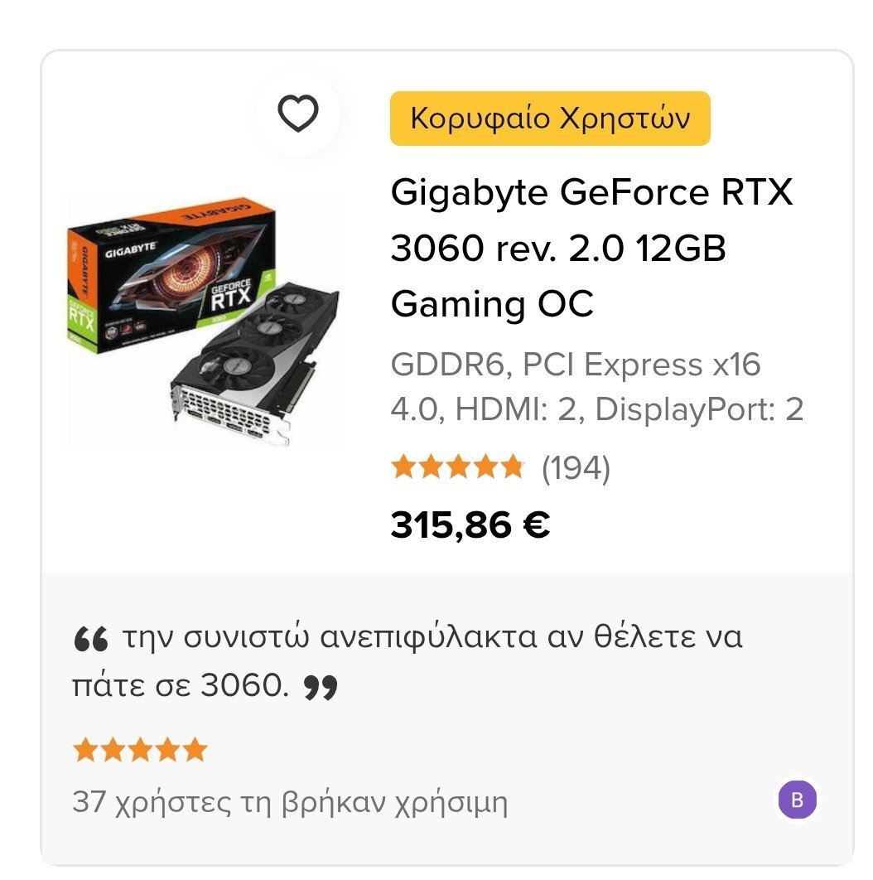Click Gigabyte logo on the product box
Screen dimensions: 873x880
click(x=131, y=249)
